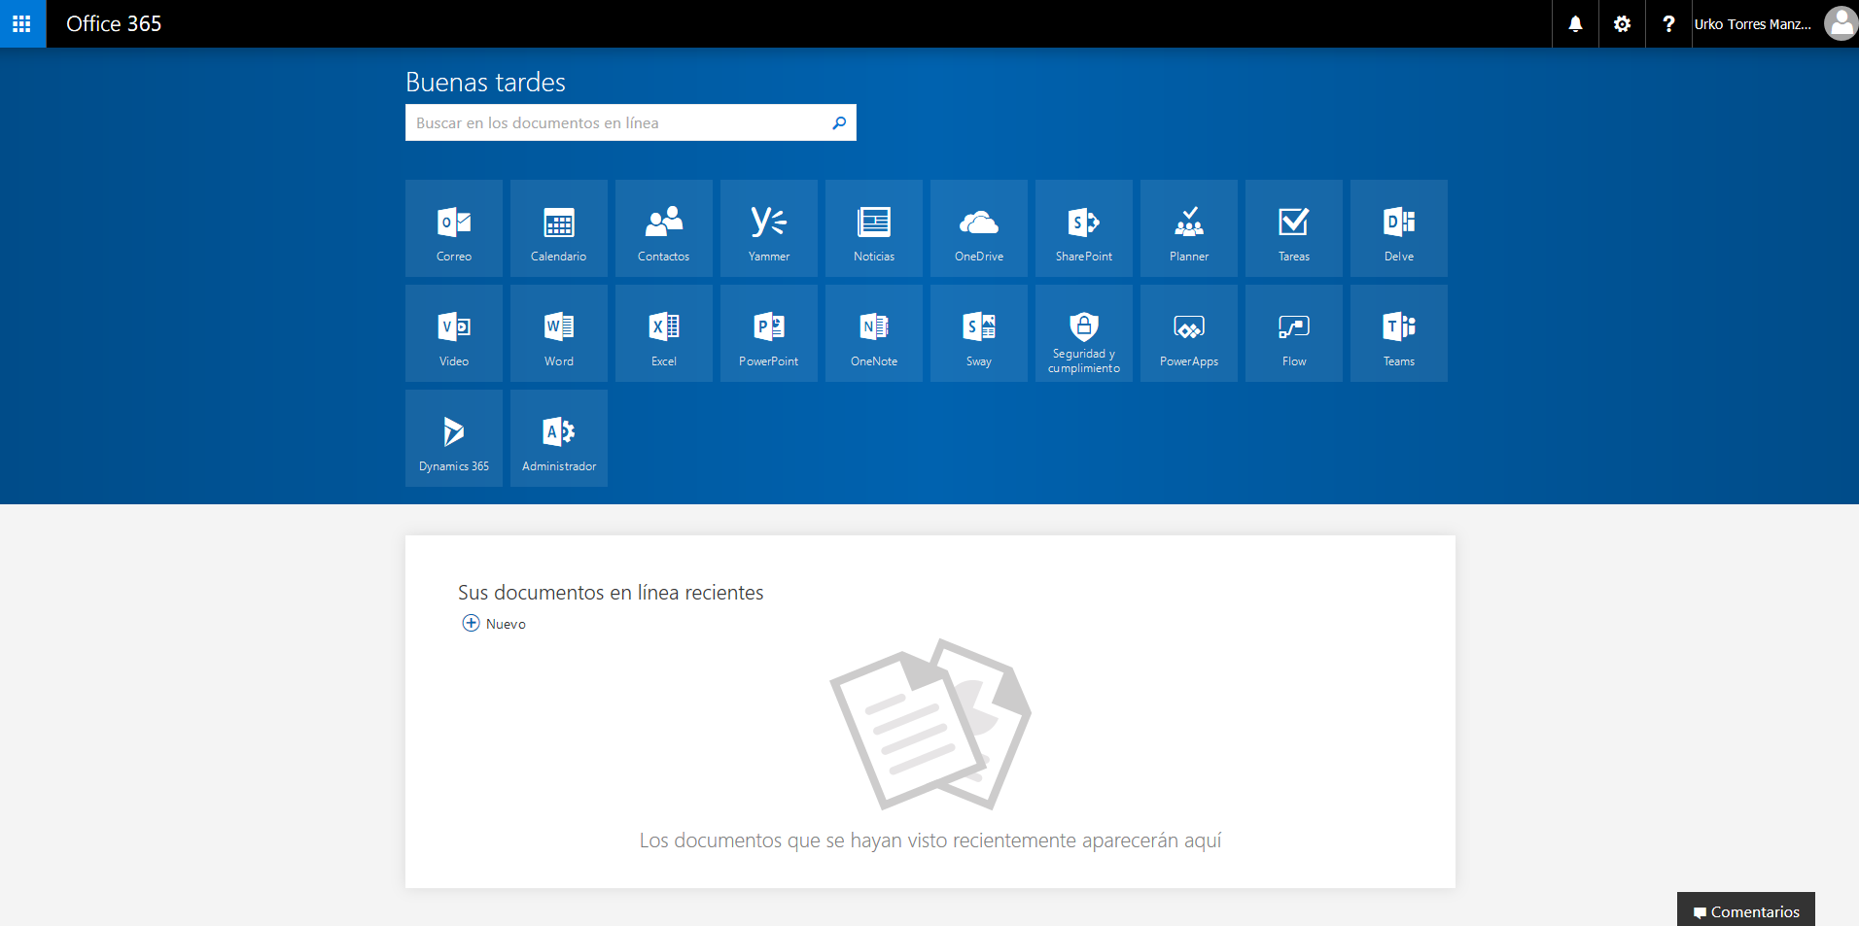This screenshot has height=926, width=1859.
Task: Open the Correo (Outlook) app tile
Action: 454,228
